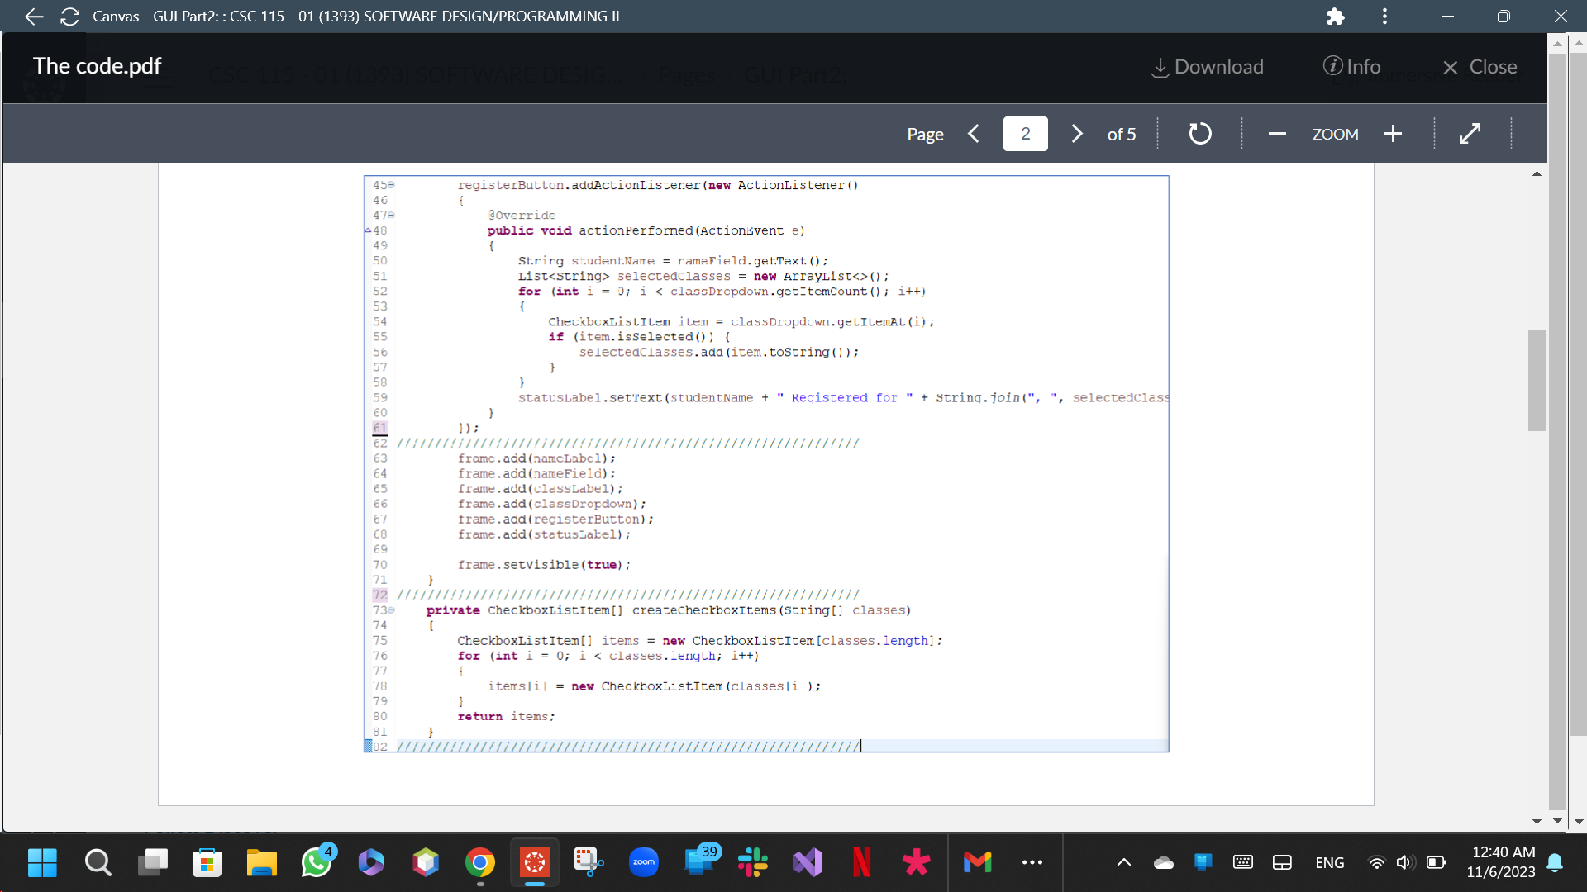The width and height of the screenshot is (1587, 892).
Task: Go to the next page
Action: [x=1076, y=133]
